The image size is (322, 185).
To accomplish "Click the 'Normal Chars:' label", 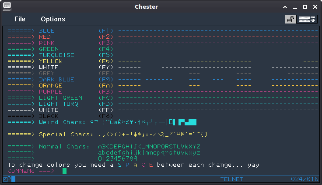I will 64,147.
